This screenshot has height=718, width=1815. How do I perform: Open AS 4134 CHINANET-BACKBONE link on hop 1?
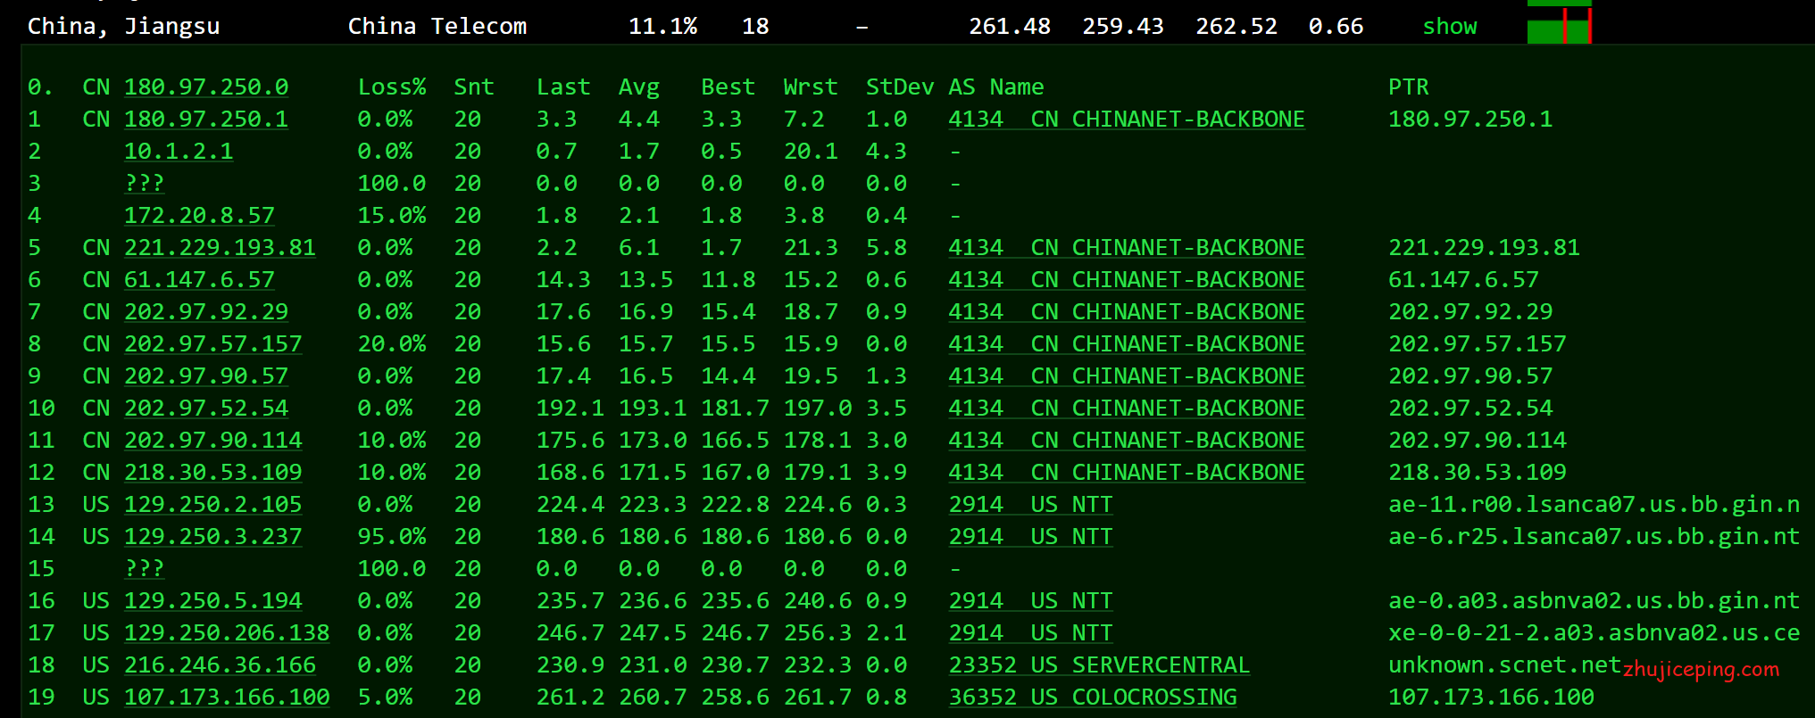(1127, 120)
